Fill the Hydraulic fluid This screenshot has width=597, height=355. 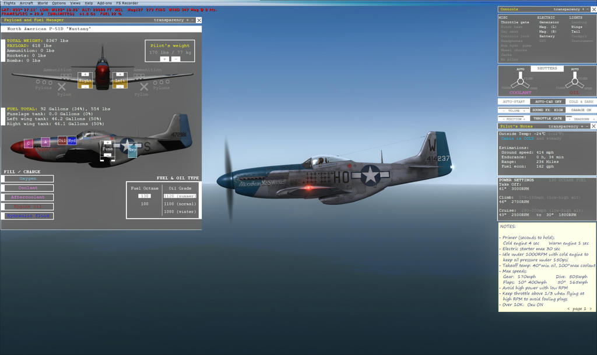[x=28, y=216]
